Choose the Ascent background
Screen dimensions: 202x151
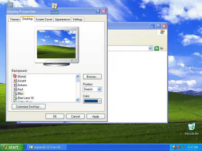[x=22, y=81]
